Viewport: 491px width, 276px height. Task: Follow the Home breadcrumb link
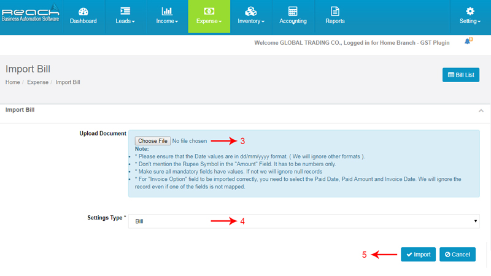(x=12, y=82)
